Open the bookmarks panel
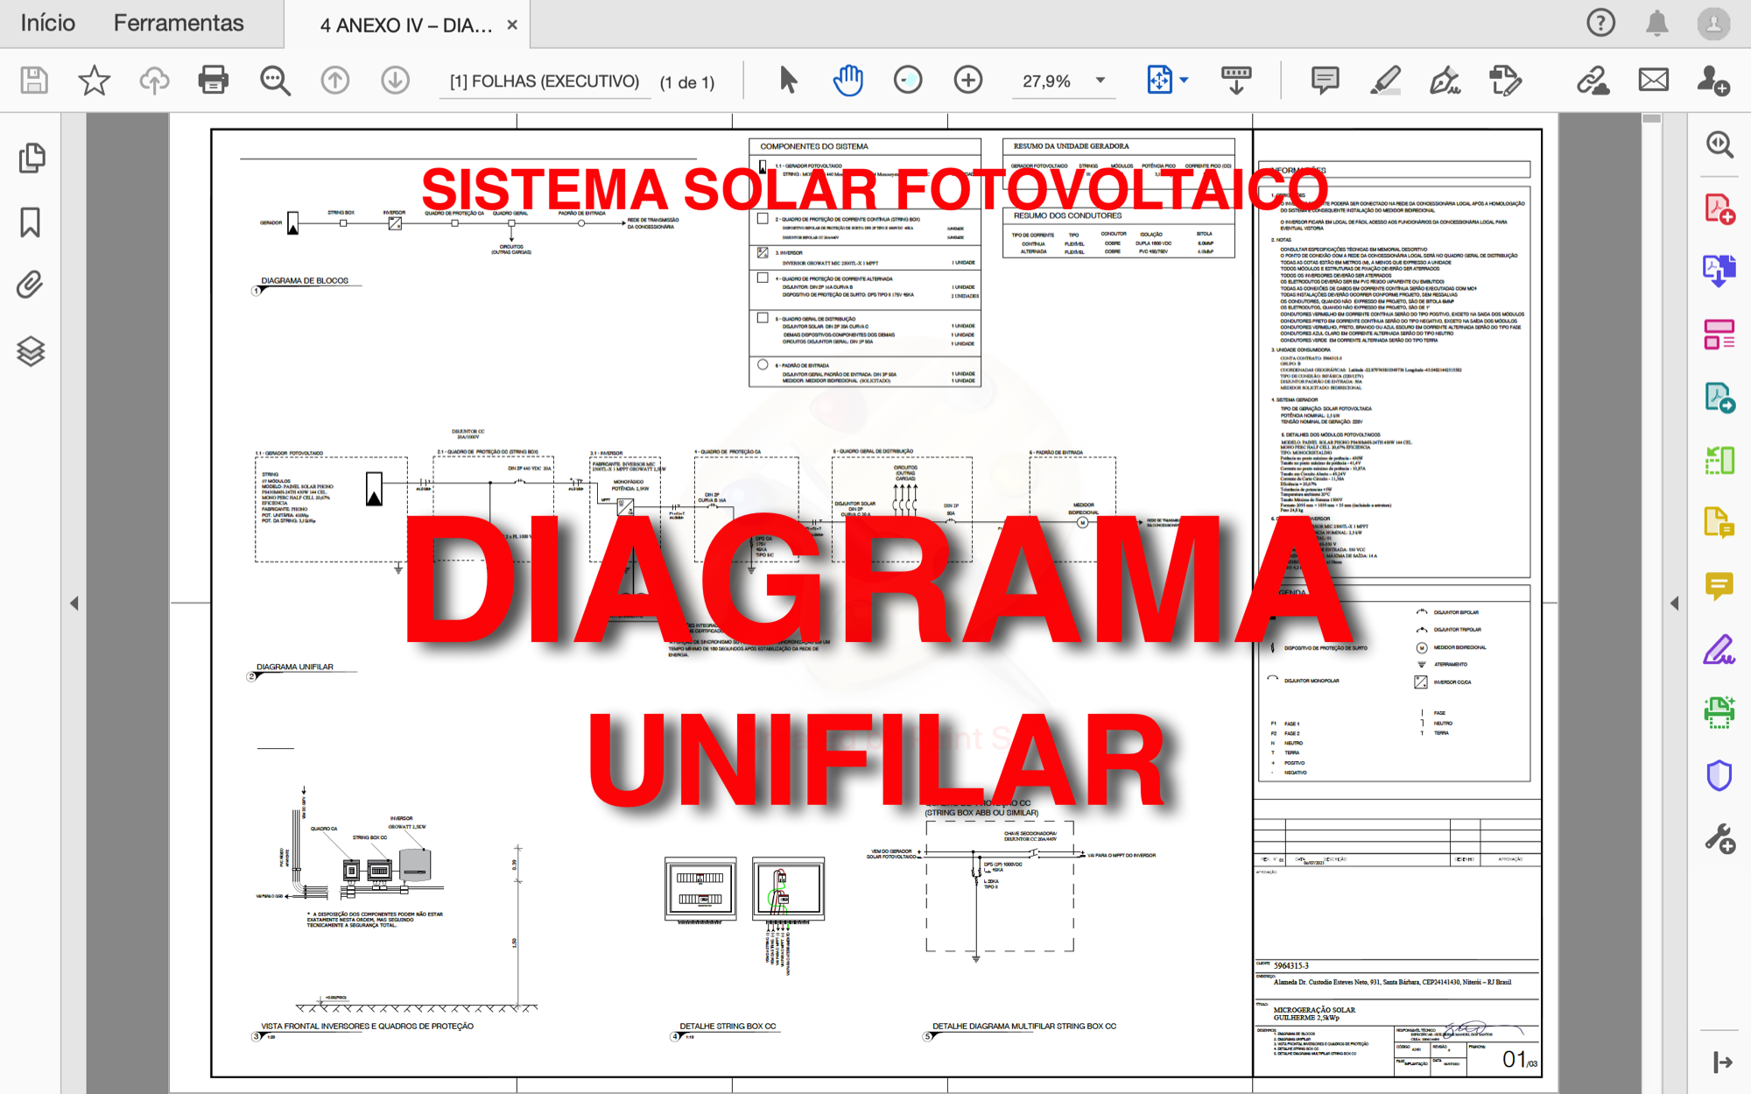 click(31, 223)
